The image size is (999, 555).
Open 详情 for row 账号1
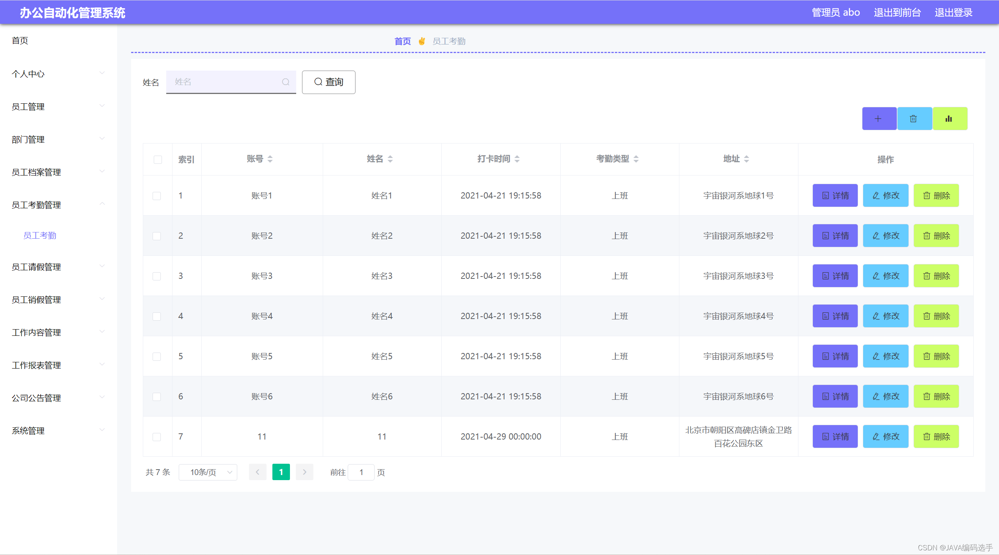click(x=835, y=195)
